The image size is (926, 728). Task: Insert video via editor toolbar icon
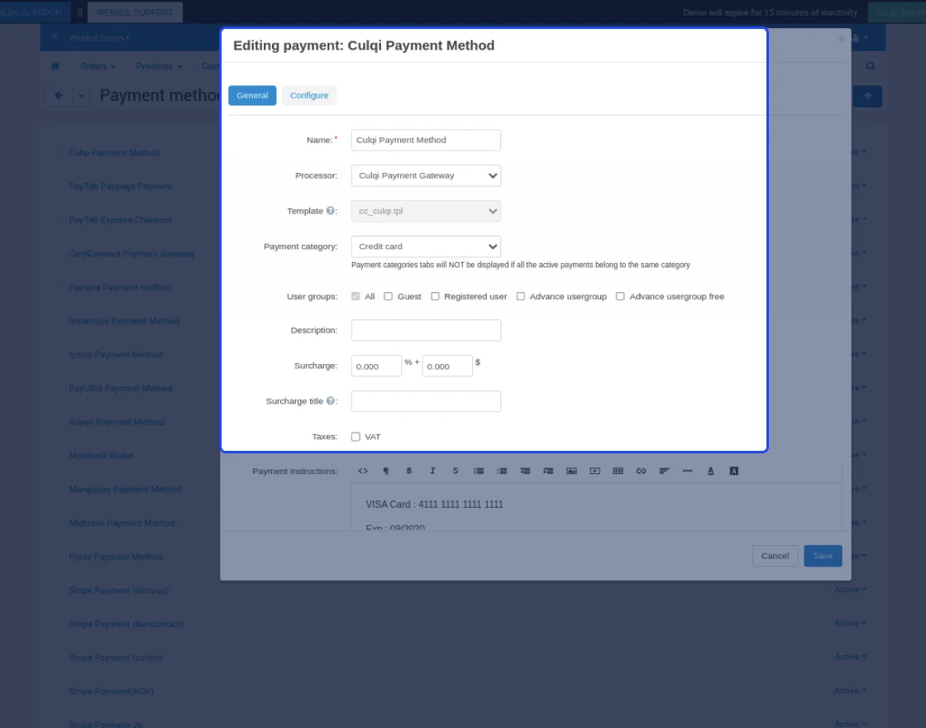pyautogui.click(x=594, y=471)
